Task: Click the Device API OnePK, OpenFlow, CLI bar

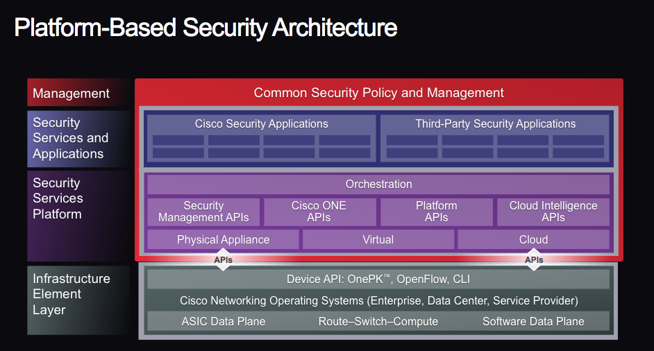Action: (378, 279)
